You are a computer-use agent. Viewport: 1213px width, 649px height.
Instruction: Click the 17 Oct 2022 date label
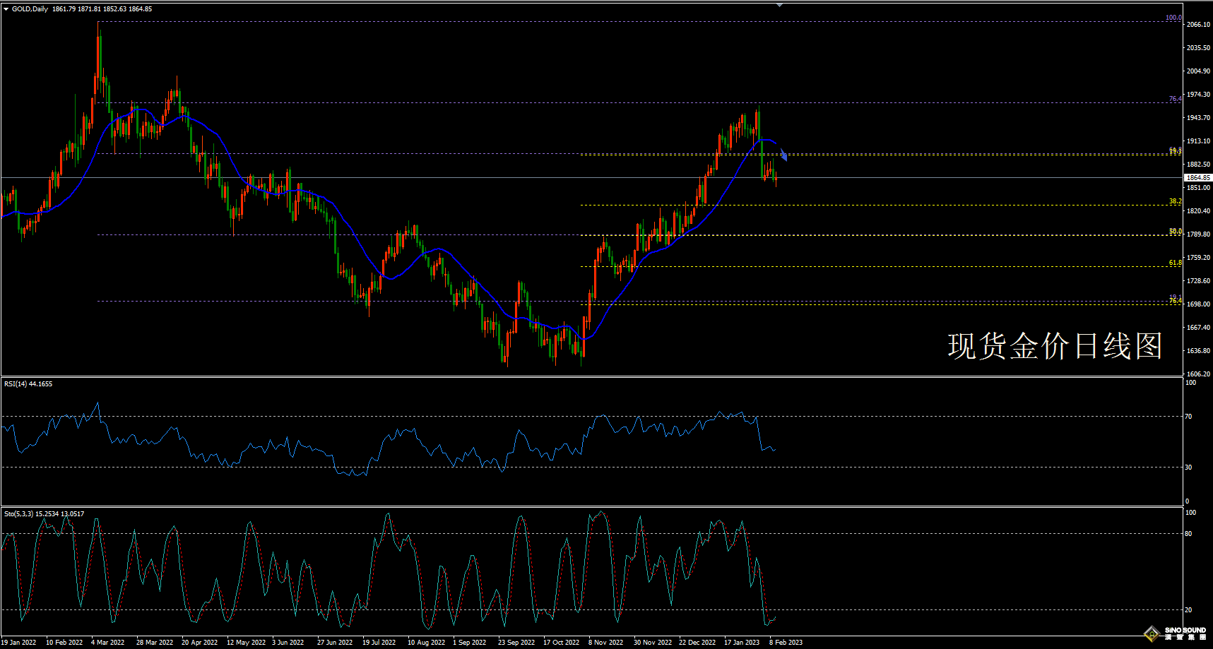pyautogui.click(x=561, y=643)
